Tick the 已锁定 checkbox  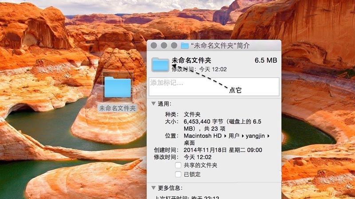point(178,174)
